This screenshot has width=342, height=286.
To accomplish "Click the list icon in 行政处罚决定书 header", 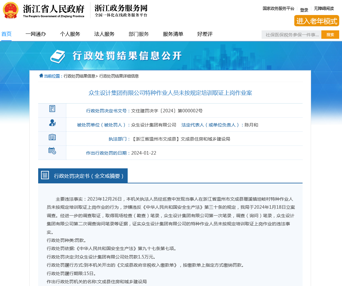I will point(45,176).
